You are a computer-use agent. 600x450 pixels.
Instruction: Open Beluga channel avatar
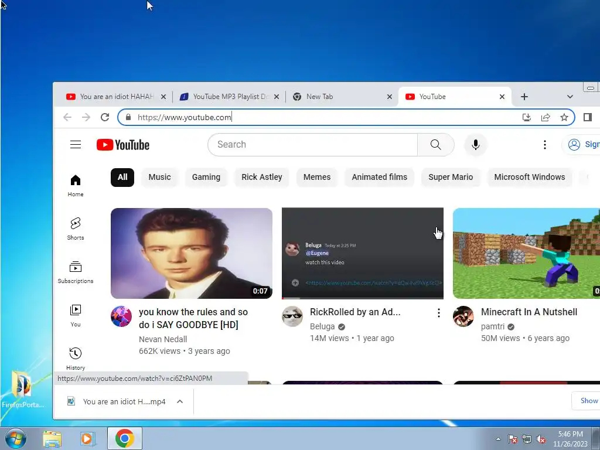coord(292,316)
